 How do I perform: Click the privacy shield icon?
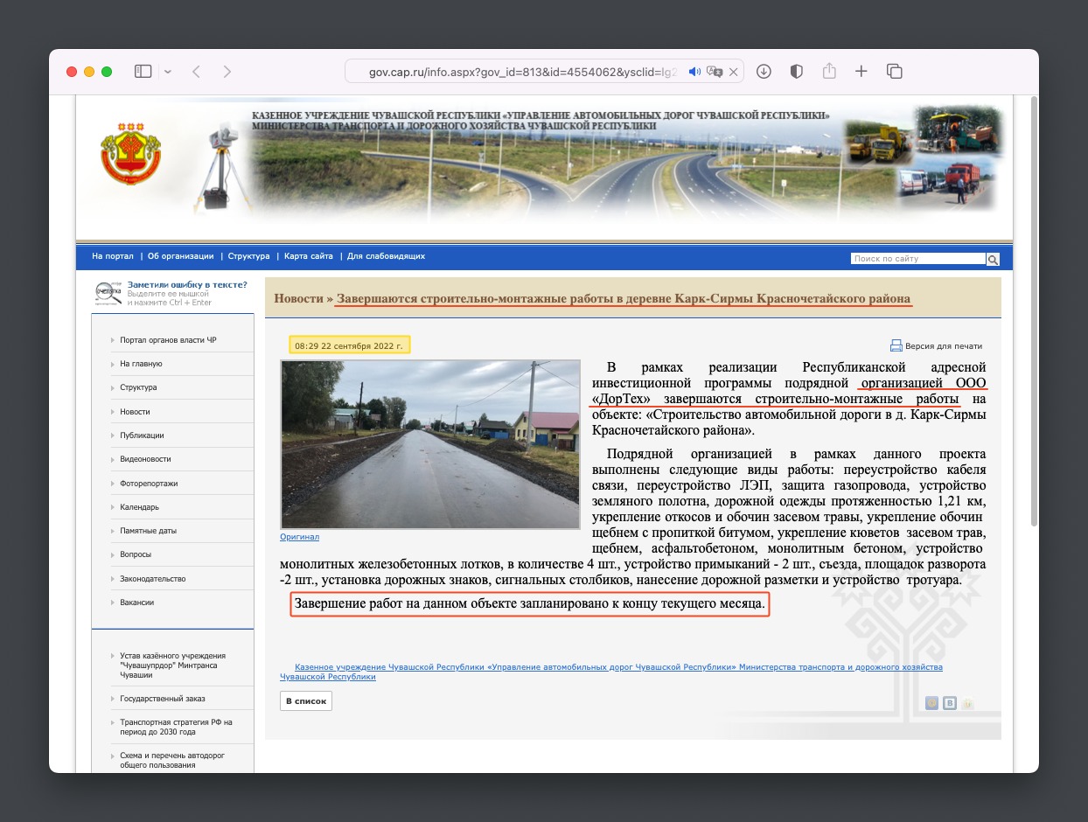coord(796,72)
